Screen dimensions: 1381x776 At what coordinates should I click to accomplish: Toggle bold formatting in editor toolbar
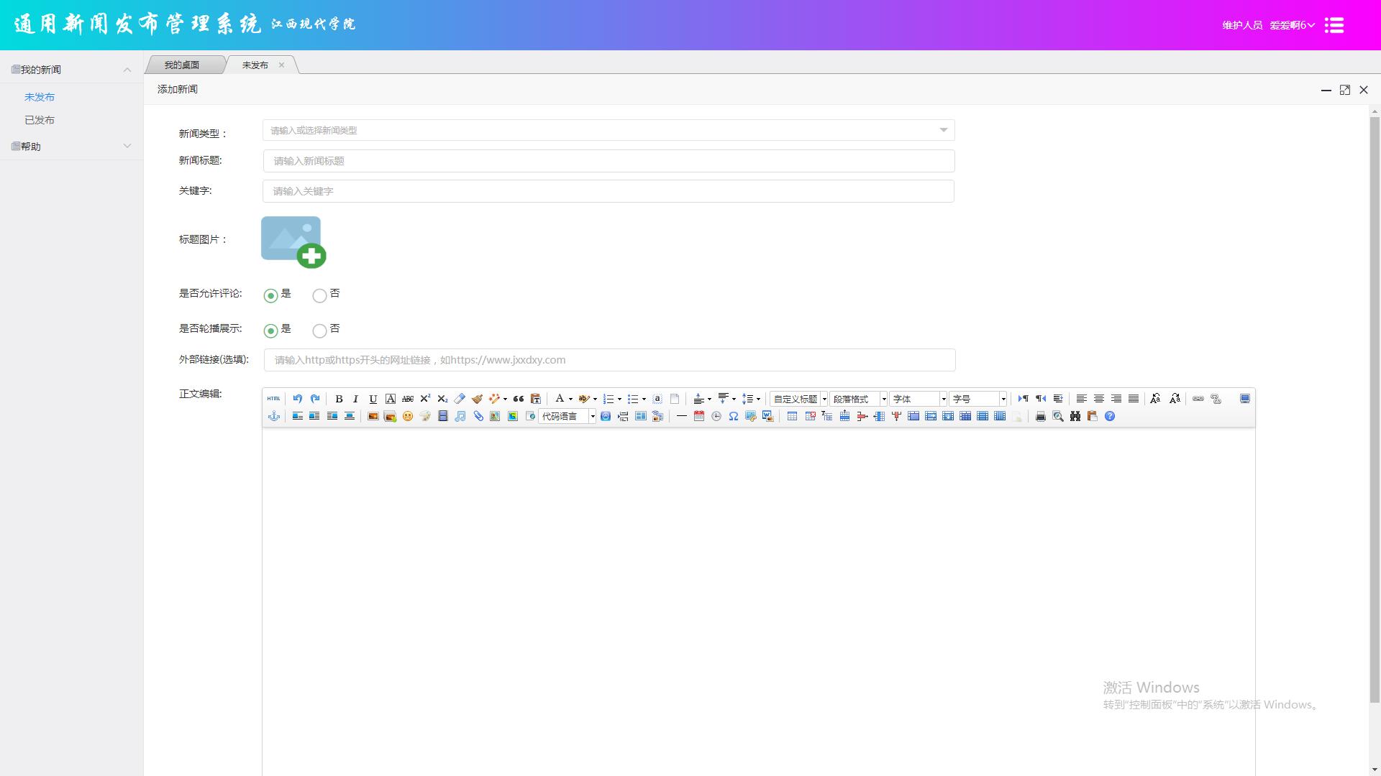[x=339, y=399]
